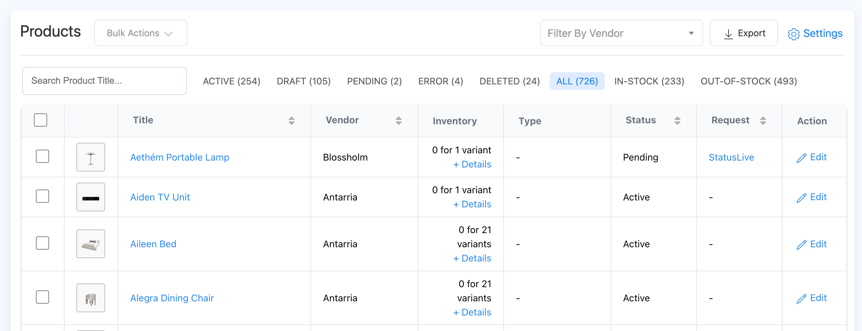Check the Aethém Portable Lamp row checkbox
The image size is (862, 331).
[x=43, y=156]
